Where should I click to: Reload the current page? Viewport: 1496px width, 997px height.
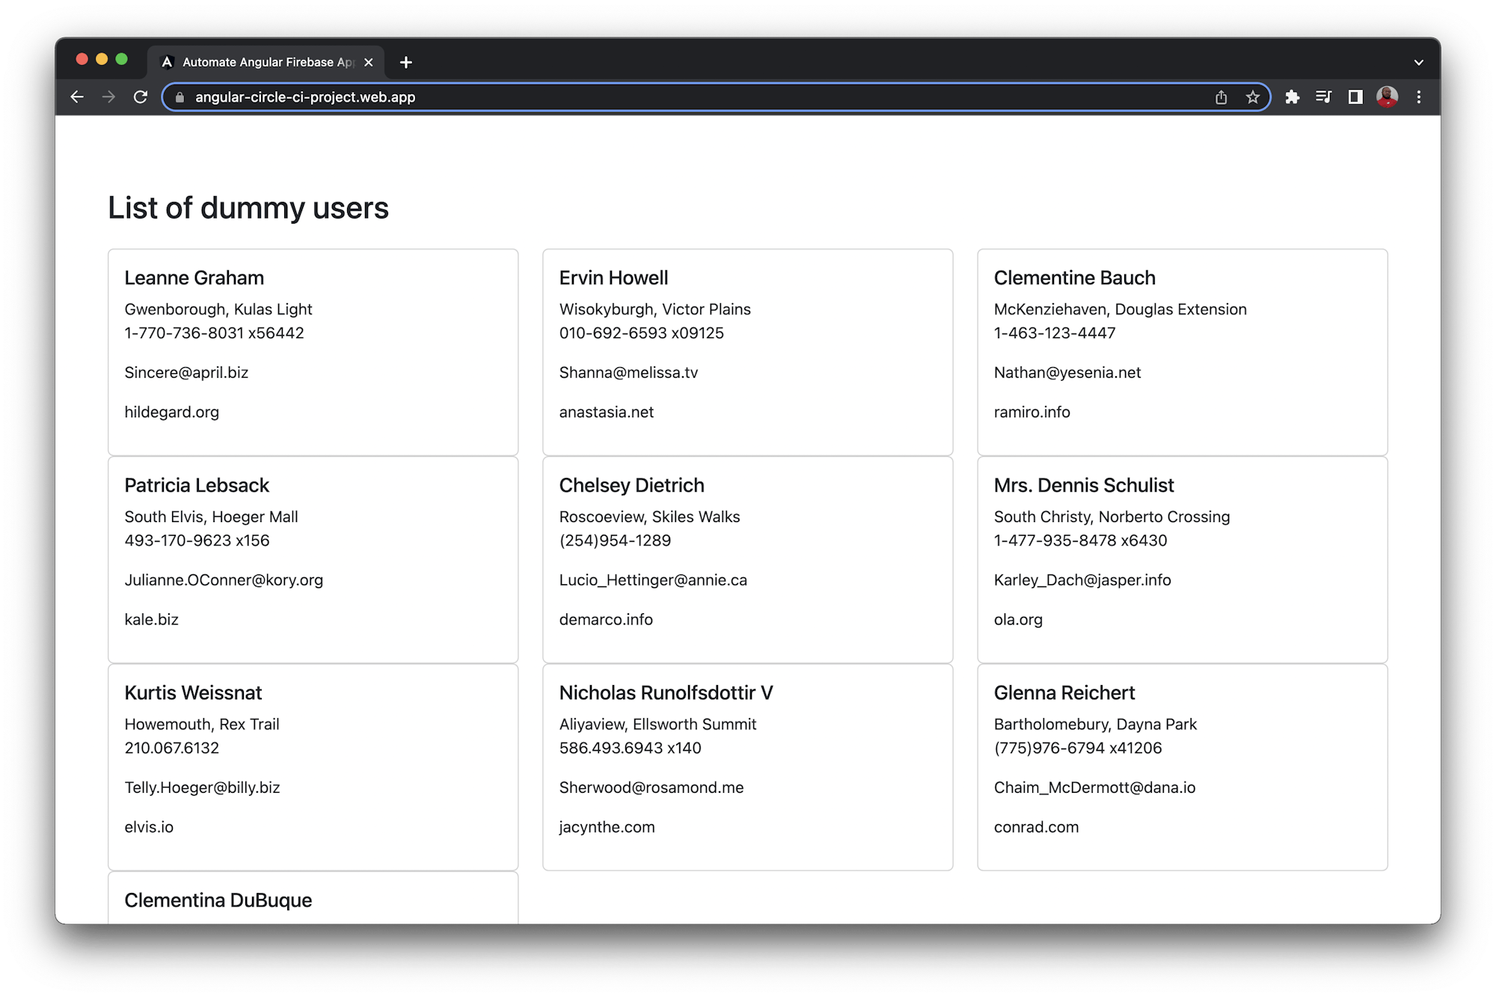point(141,96)
